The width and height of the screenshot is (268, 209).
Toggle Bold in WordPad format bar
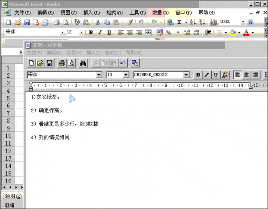coord(198,75)
